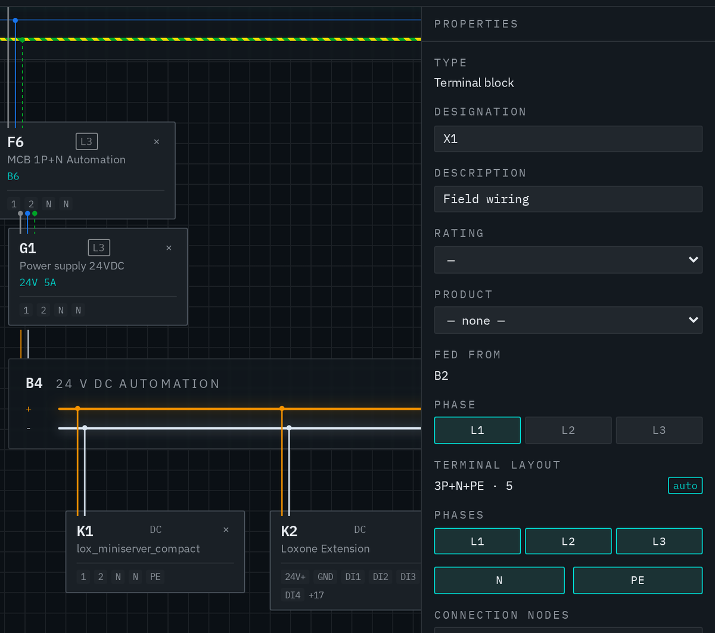Screen dimensions: 715x633
Task: Click the L3 phase badge on G1
Action: click(99, 247)
